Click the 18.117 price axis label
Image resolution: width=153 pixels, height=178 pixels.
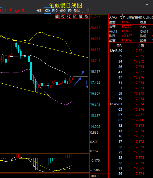tap(95, 72)
